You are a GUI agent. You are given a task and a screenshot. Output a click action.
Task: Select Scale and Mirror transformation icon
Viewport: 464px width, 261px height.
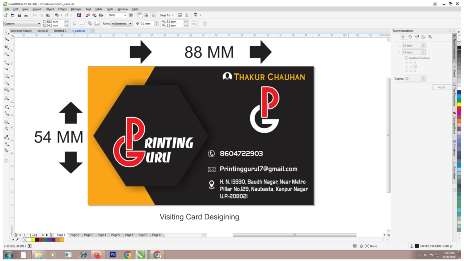coord(417,37)
